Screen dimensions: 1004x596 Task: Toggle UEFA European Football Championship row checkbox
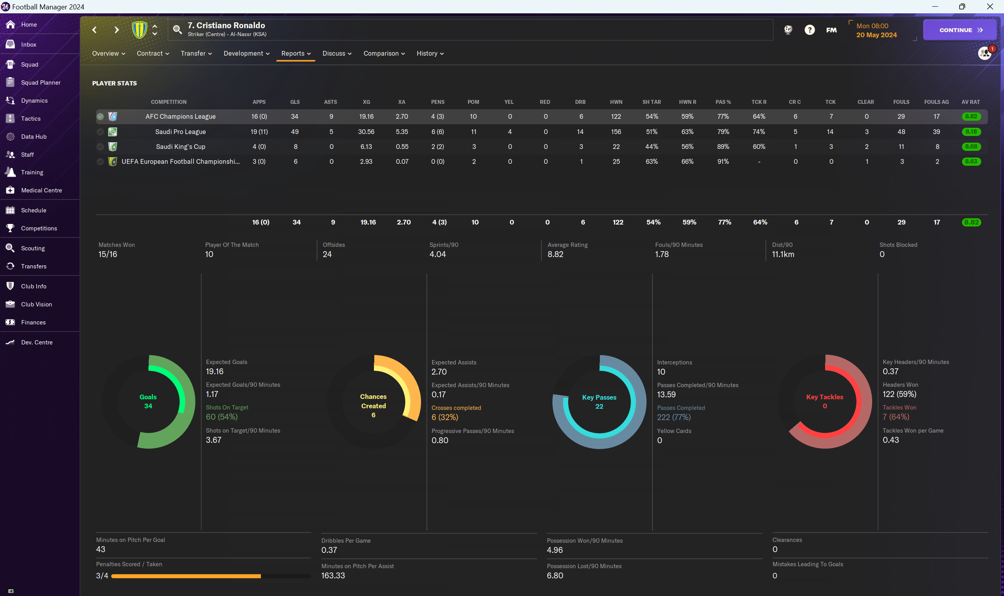(x=100, y=161)
